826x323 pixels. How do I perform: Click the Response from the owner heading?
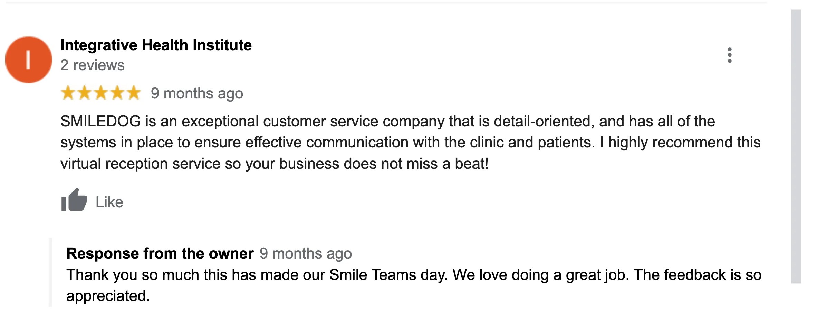[160, 254]
